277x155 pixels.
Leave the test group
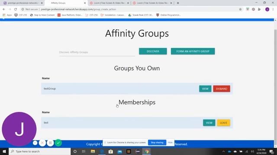223,123
